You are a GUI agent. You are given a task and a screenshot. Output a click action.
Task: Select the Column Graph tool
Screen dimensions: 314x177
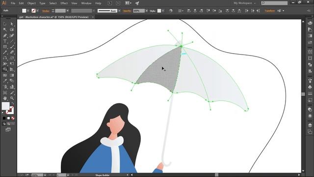pyautogui.click(x=12, y=87)
